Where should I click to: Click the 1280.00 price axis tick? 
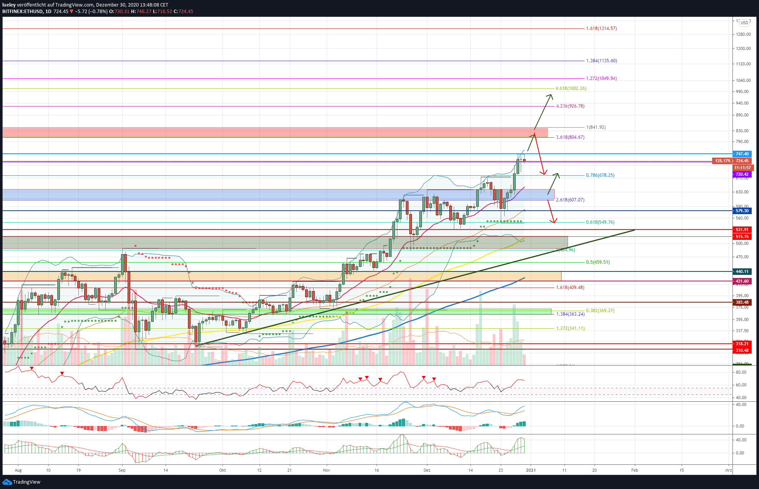tap(743, 34)
